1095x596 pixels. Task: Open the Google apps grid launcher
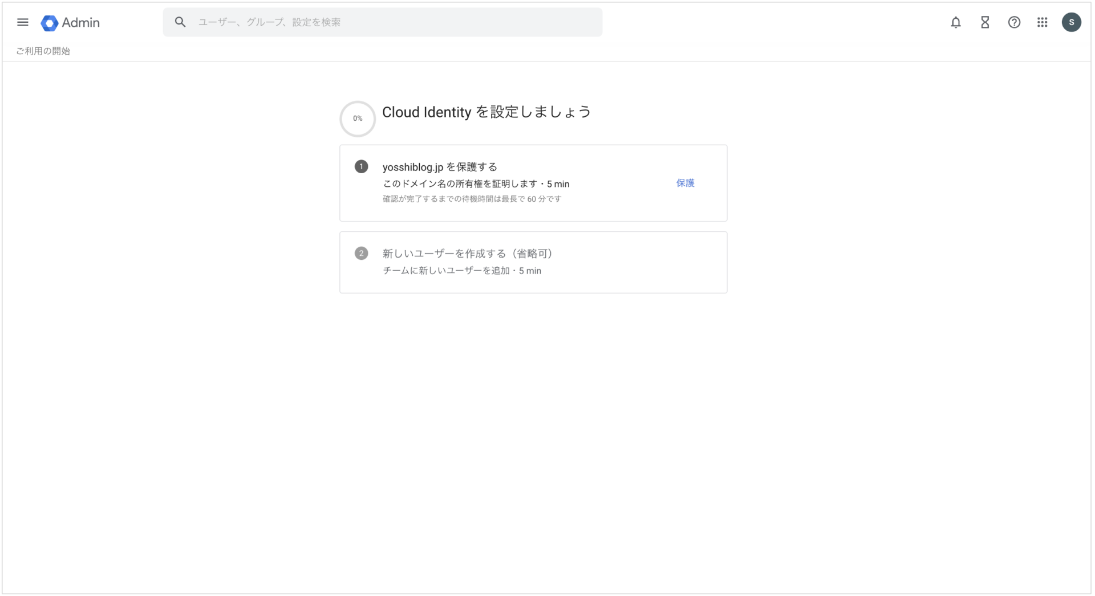[1043, 22]
